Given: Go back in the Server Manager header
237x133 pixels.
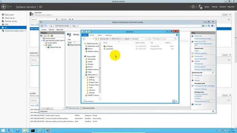Looking at the screenshot, I should [4, 7].
